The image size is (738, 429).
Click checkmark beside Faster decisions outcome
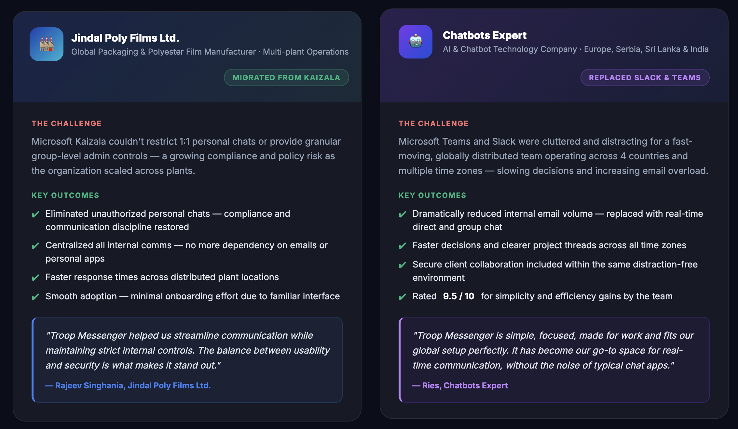point(403,246)
